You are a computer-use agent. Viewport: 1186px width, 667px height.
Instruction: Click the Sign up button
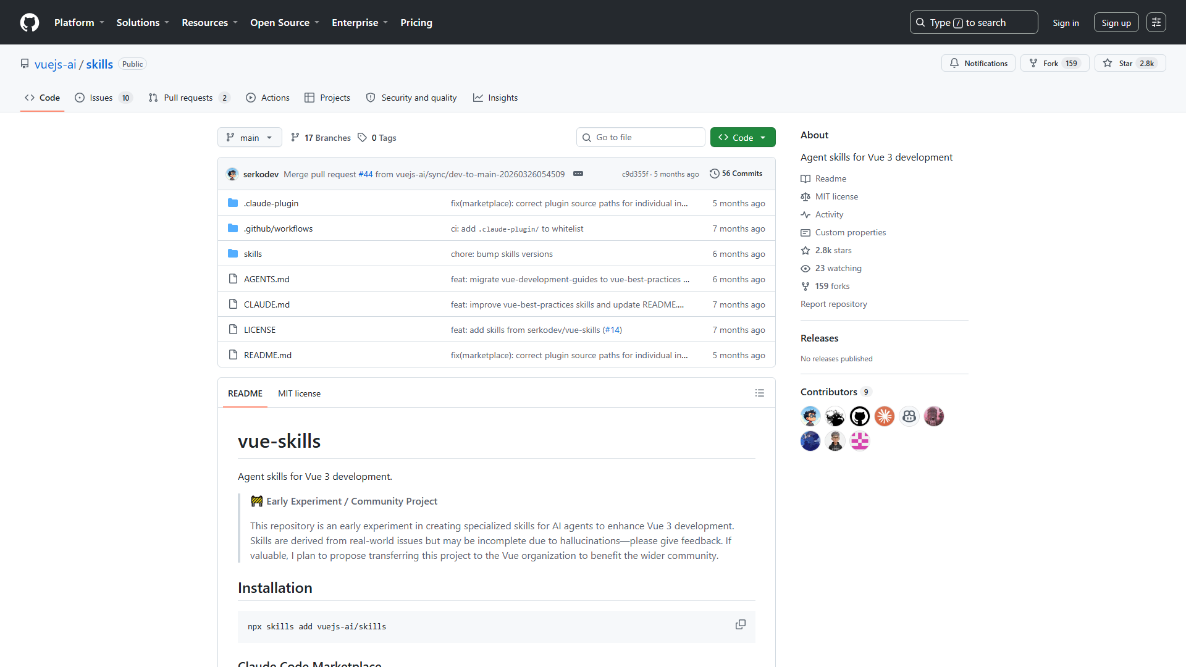pyautogui.click(x=1116, y=22)
